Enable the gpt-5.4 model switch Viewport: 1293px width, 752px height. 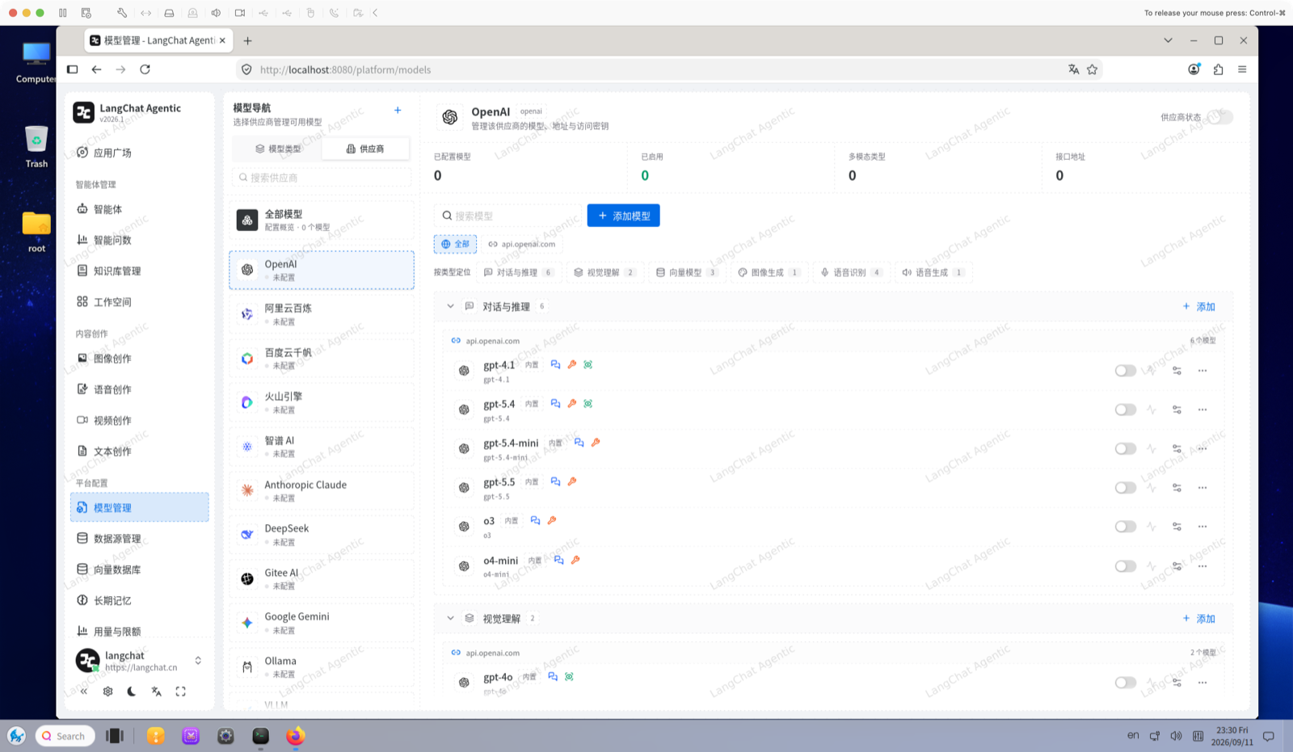tap(1125, 410)
